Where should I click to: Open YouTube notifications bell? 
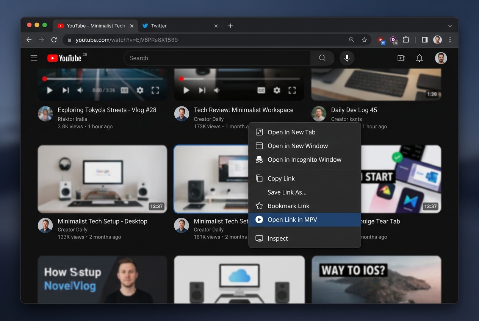tap(420, 58)
